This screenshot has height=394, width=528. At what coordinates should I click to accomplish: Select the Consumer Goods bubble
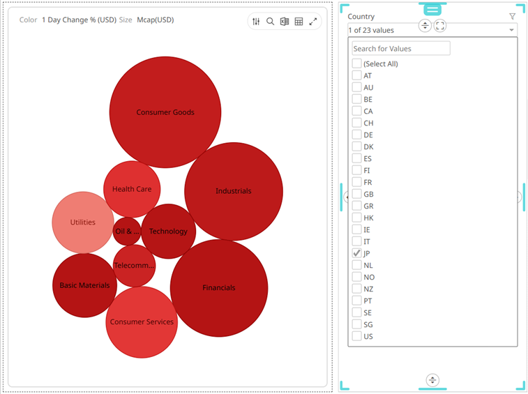[165, 112]
